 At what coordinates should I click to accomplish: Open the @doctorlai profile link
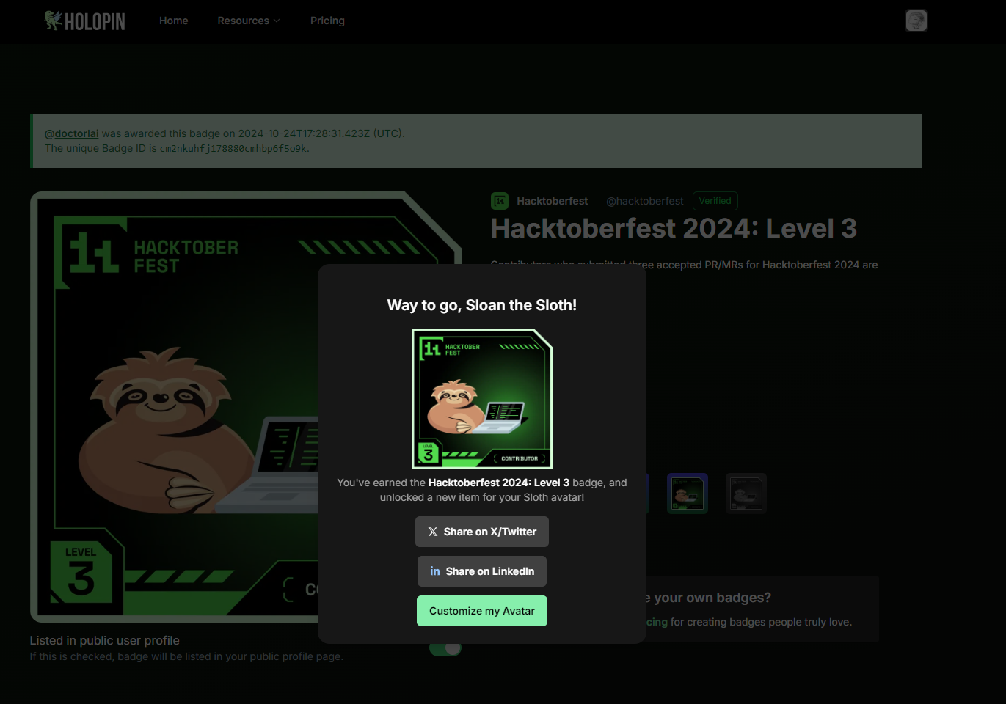(71, 133)
